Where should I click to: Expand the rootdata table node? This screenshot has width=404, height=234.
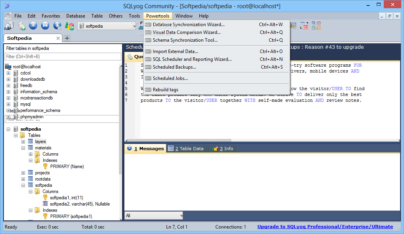(x=23, y=179)
